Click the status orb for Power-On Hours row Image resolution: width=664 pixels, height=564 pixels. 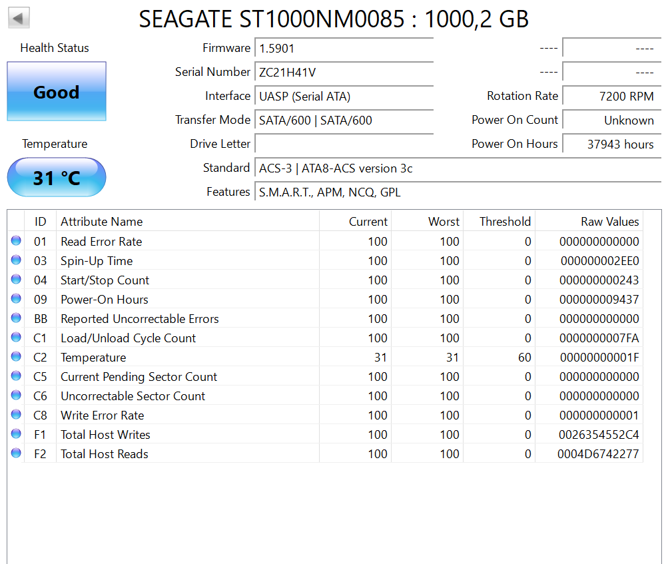click(16, 299)
